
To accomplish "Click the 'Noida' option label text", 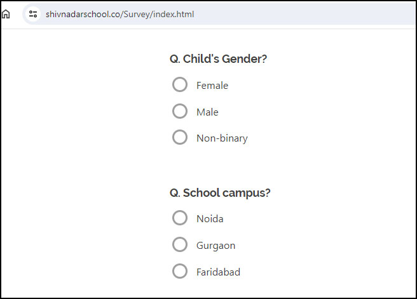I will click(x=210, y=219).
